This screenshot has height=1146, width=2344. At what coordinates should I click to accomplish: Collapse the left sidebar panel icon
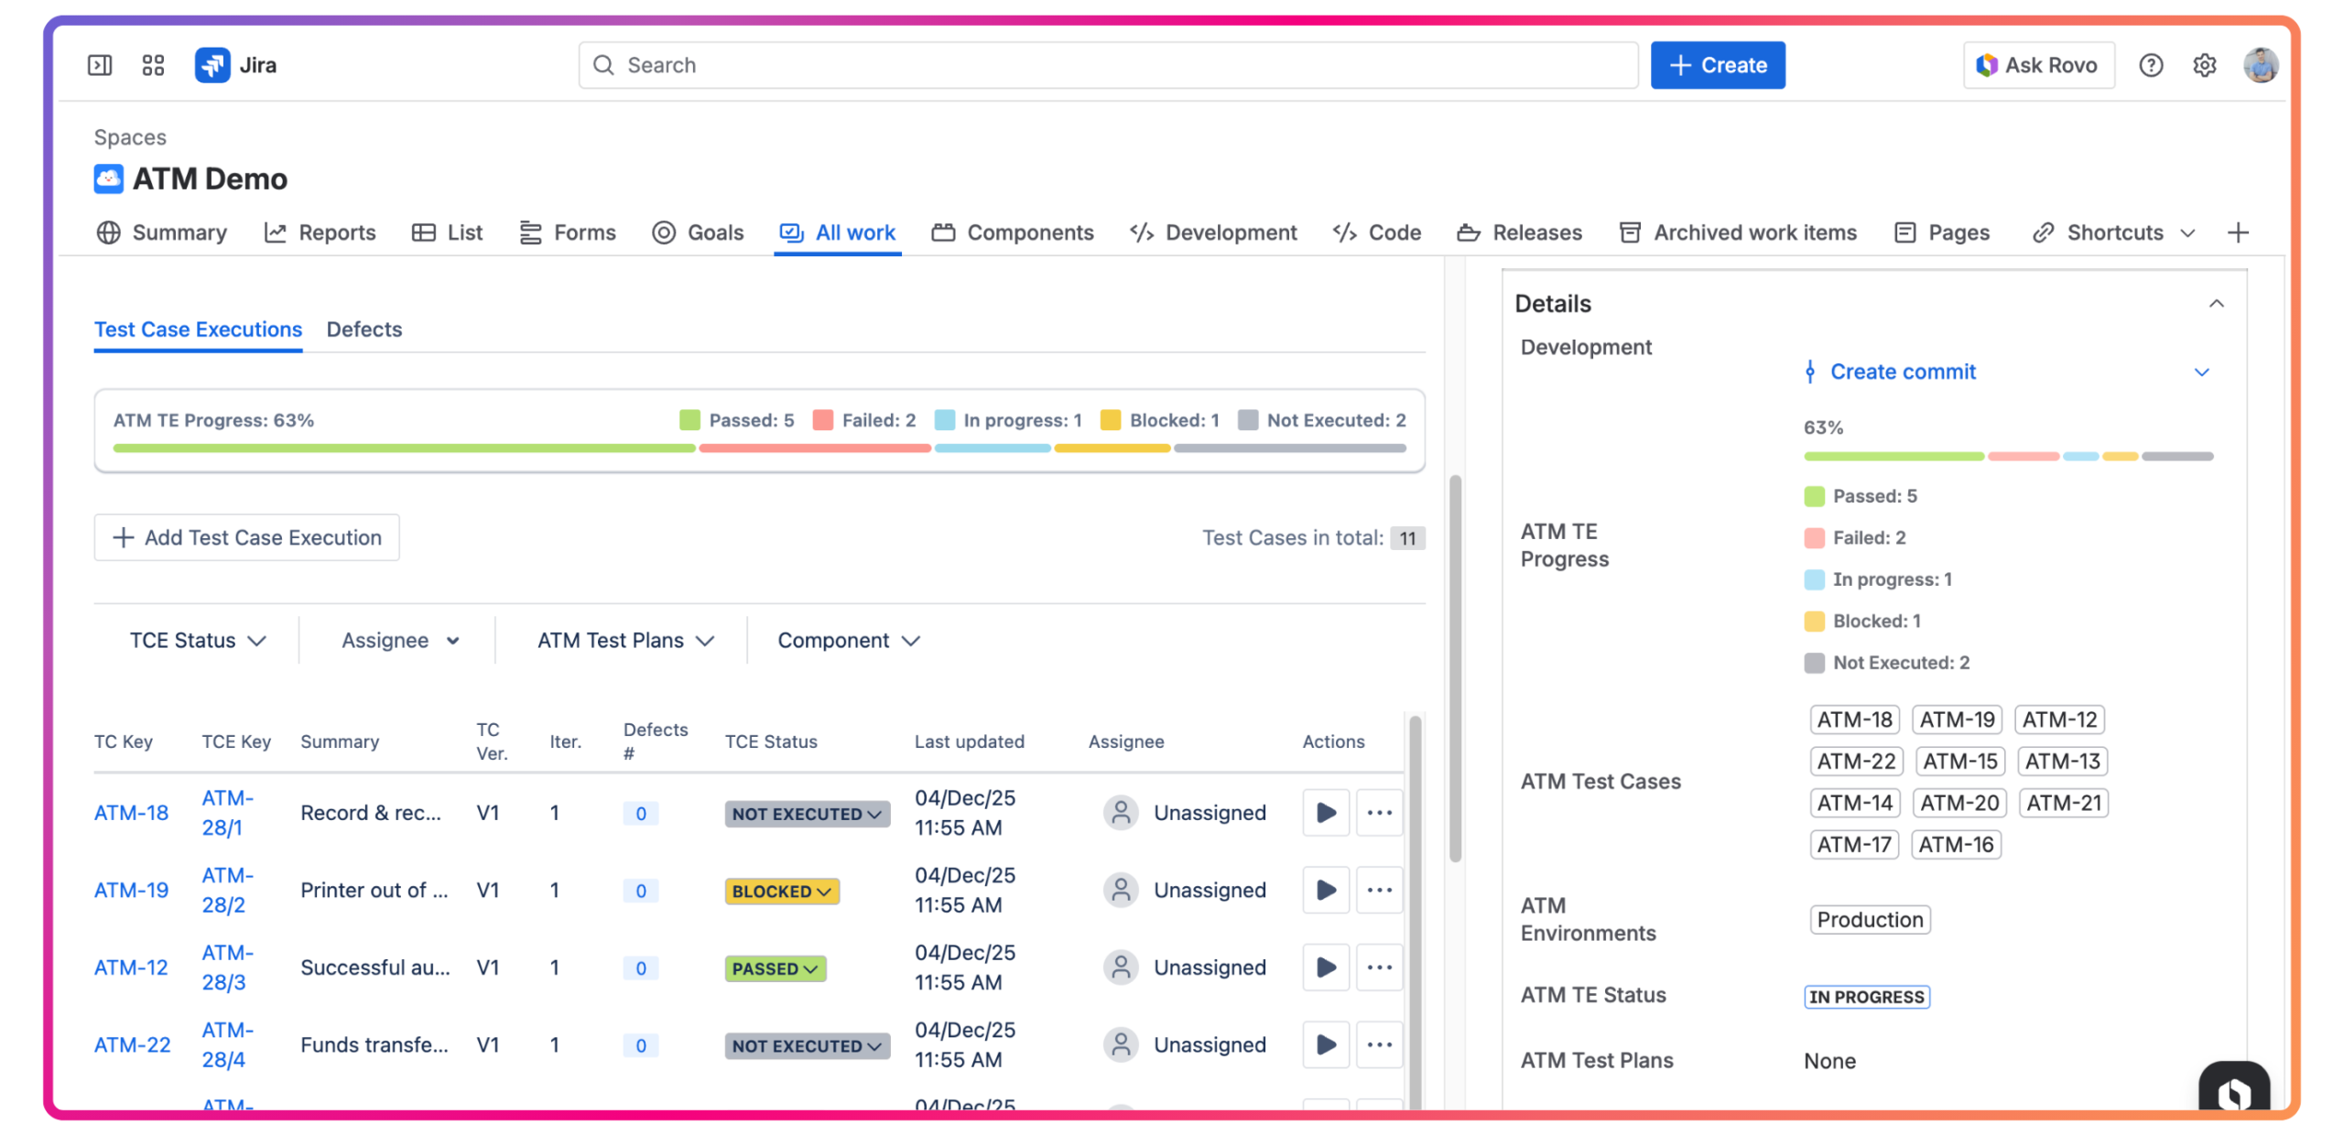pos(99,65)
